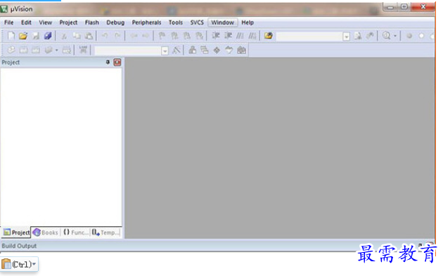Image resolution: width=443 pixels, height=276 pixels.
Task: Open the Project menu
Action: point(68,22)
